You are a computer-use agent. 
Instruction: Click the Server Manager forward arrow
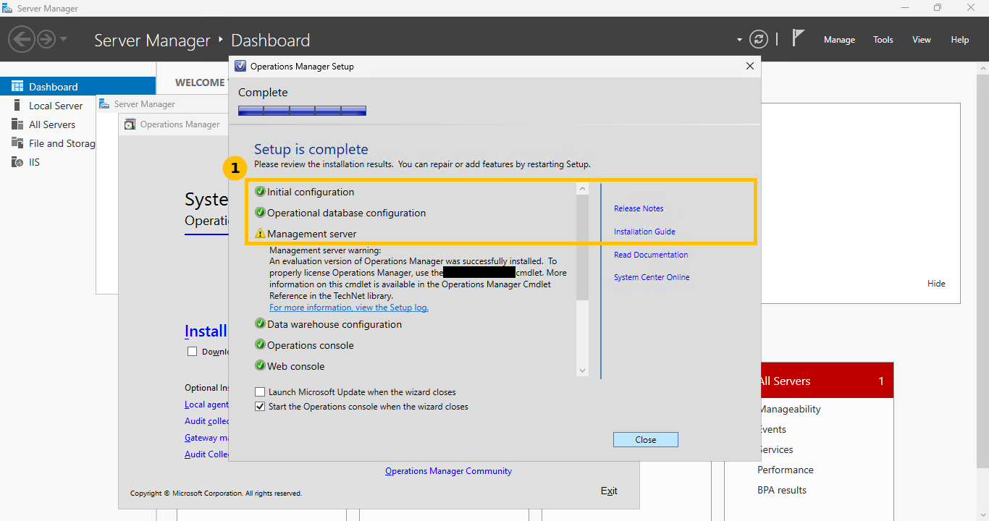pyautogui.click(x=46, y=39)
